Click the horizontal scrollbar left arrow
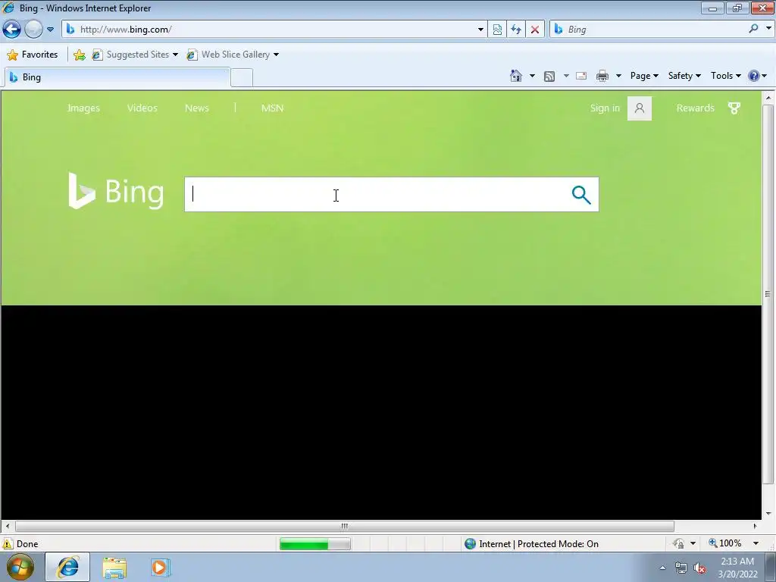 [x=8, y=526]
